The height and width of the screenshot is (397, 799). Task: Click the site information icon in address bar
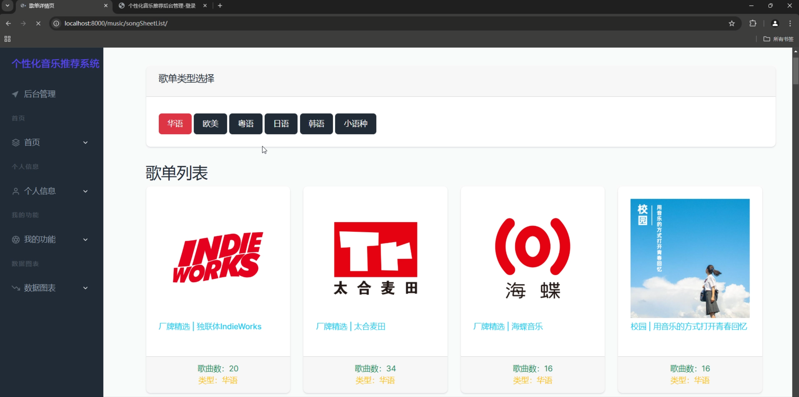(56, 23)
